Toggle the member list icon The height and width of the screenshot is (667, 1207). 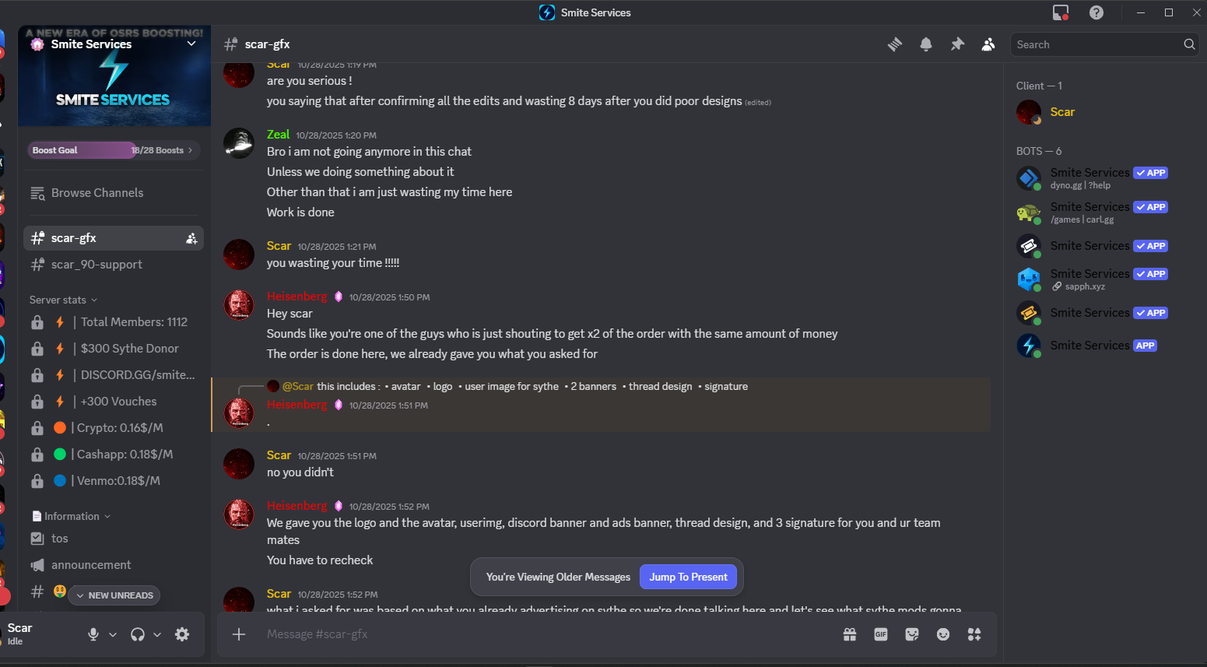pos(988,44)
